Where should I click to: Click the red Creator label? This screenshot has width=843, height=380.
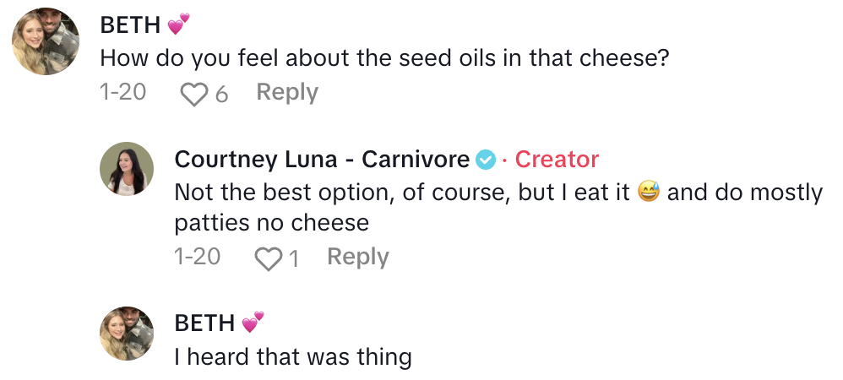tap(557, 159)
